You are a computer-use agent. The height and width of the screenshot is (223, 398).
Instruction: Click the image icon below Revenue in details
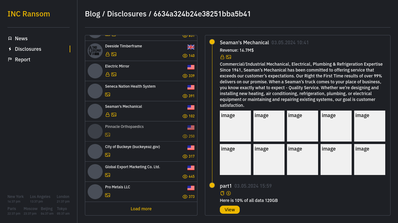tap(229, 57)
